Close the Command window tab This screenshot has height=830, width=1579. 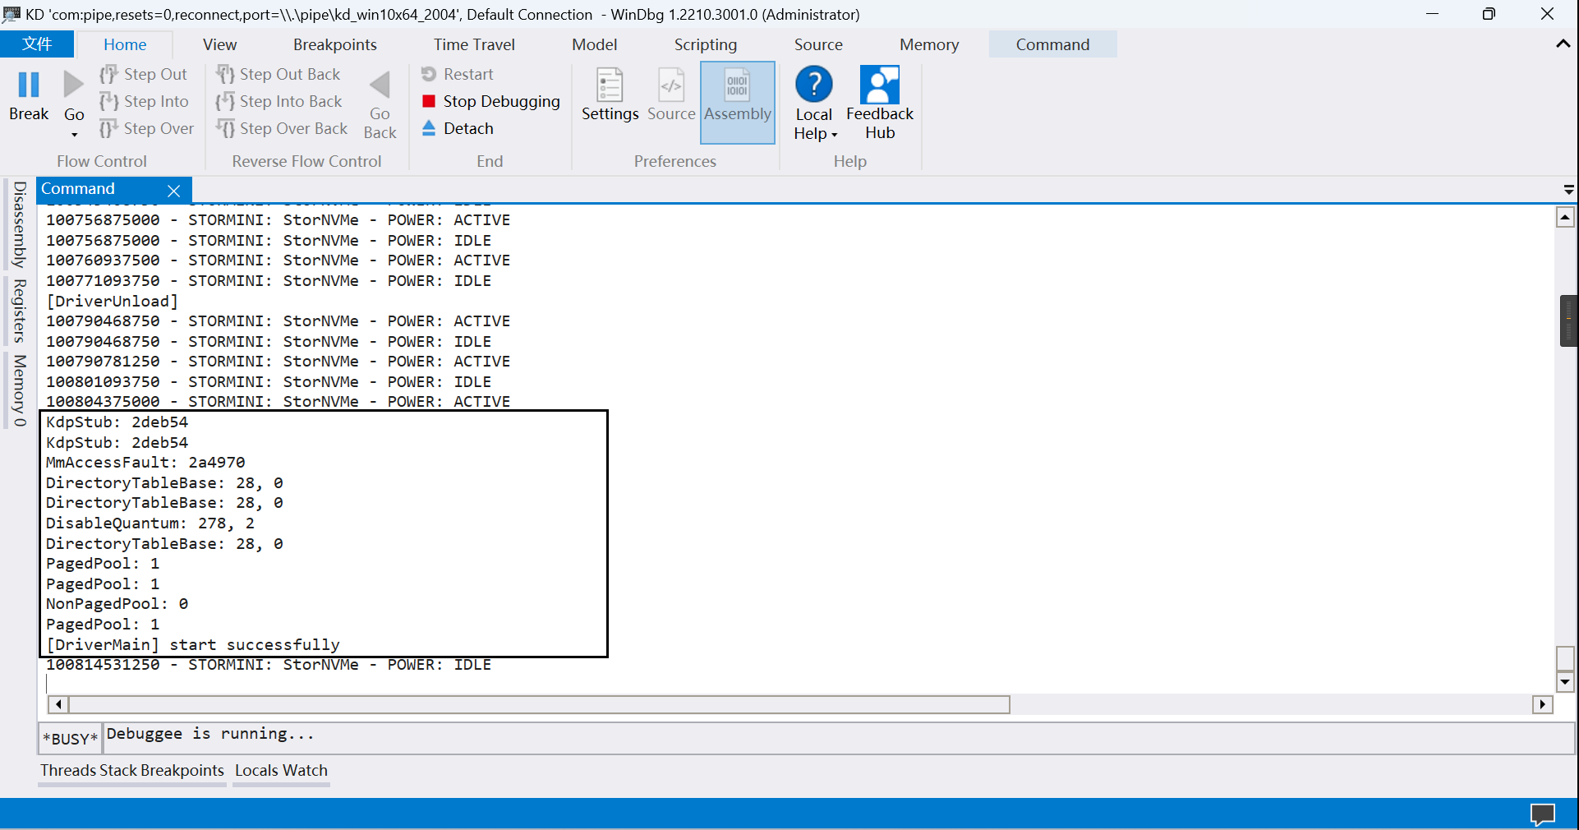(x=173, y=191)
